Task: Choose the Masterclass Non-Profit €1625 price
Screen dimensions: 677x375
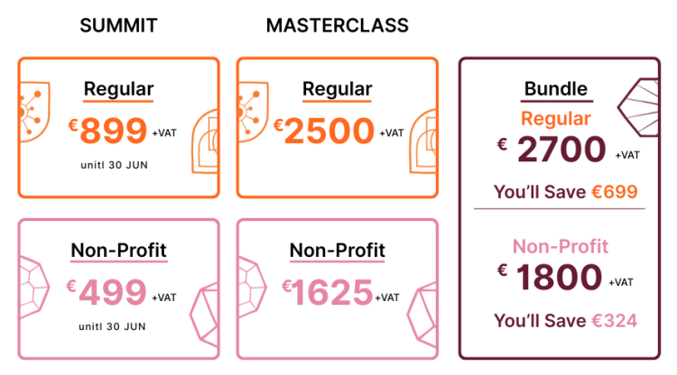Action: [x=327, y=292]
